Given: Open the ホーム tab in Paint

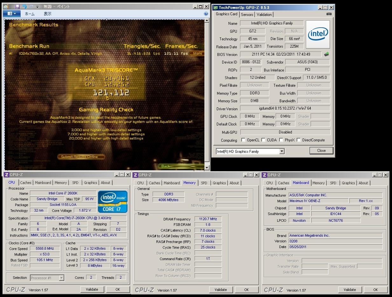Looking at the screenshot, I should 30,14.
